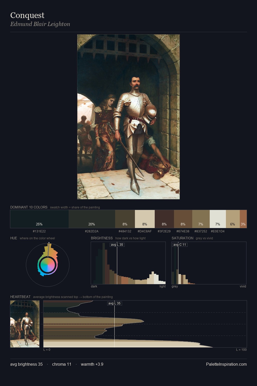Click 'warmth +3.9' in footer
Screen dimensions: 257x386
click(92, 364)
